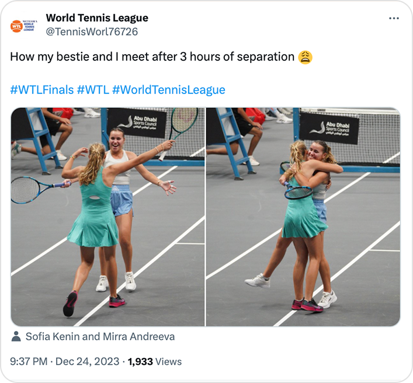Open the 1,933 Views count
413x383 pixels.
[x=155, y=361]
